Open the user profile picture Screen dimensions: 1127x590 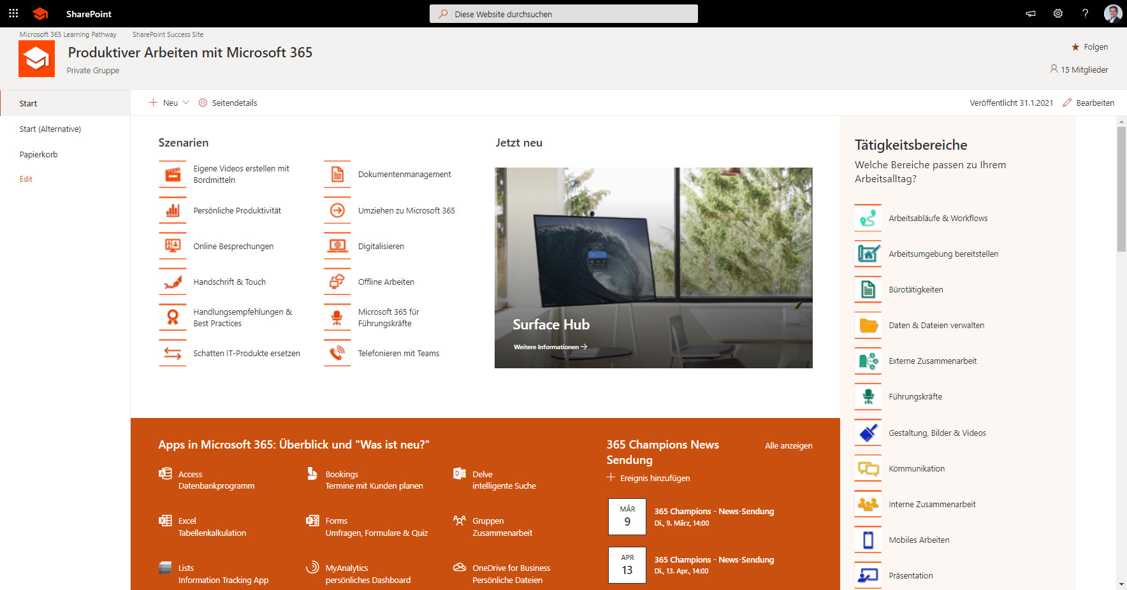point(1113,13)
